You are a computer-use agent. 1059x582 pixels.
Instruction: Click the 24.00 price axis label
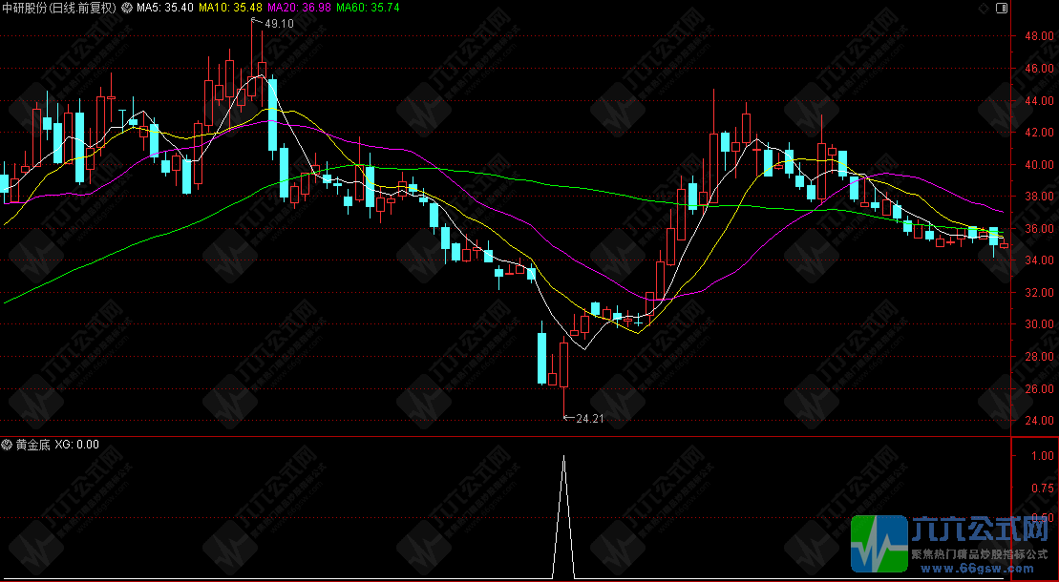point(1039,420)
